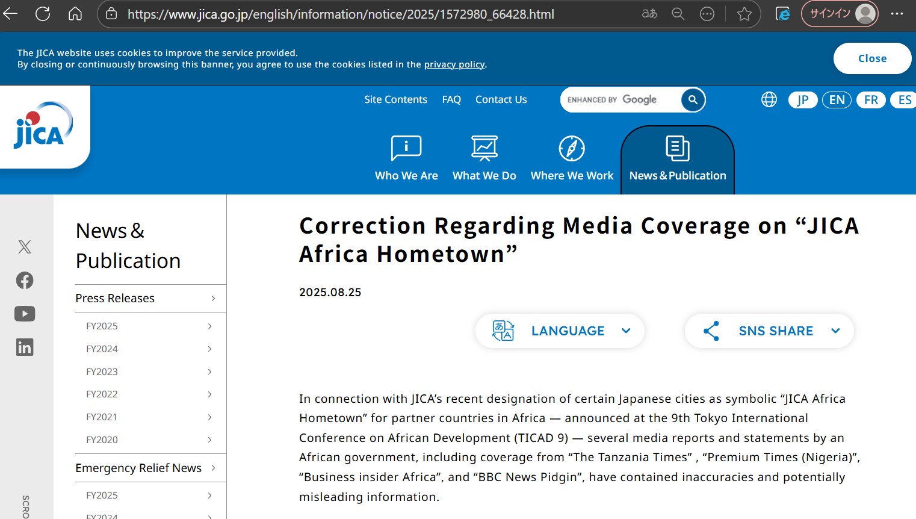The height and width of the screenshot is (519, 916).
Task: Click the JICA logo
Action: tap(43, 125)
